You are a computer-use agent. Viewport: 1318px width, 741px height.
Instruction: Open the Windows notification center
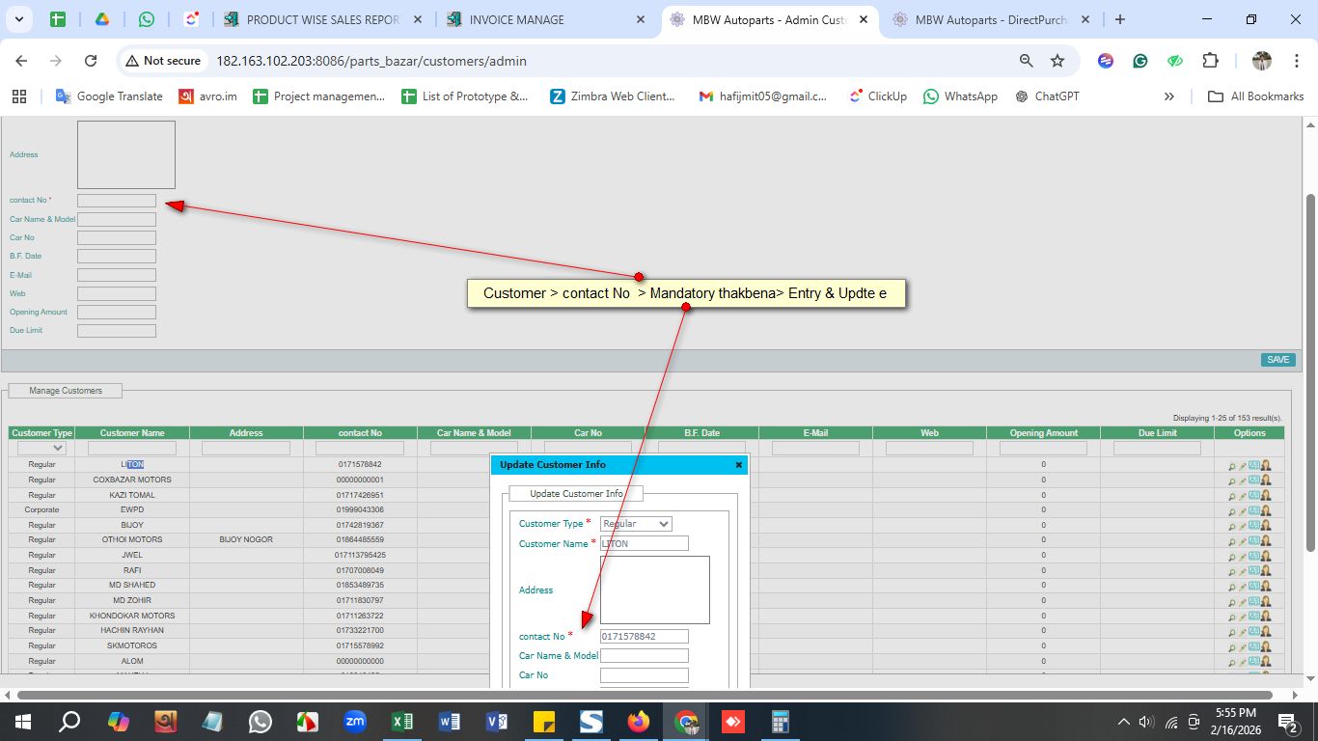[1289, 722]
